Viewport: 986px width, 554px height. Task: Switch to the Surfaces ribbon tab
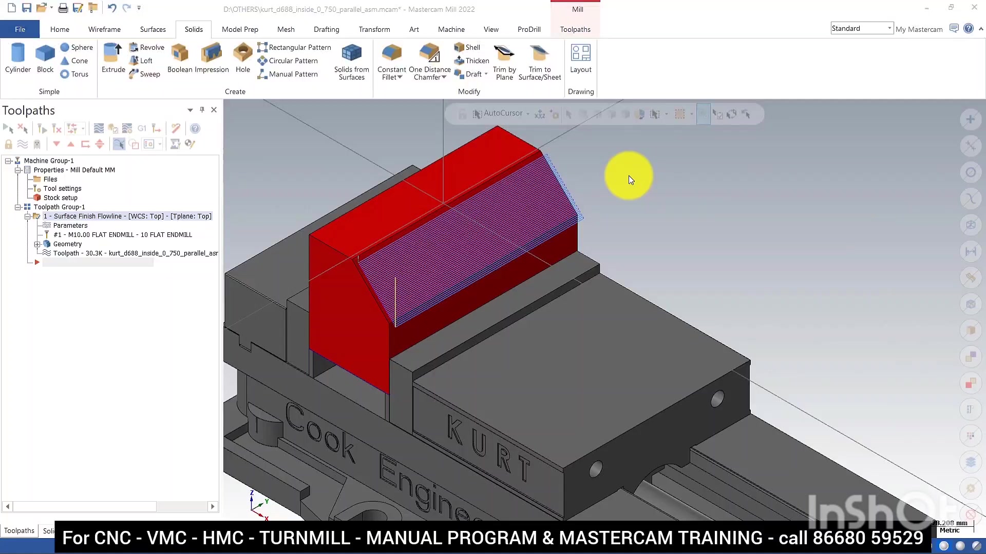point(153,29)
